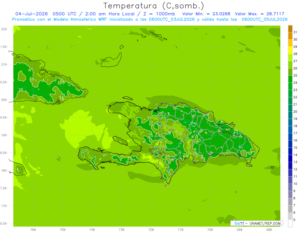The image size is (302, 233).
Task: Click the "17N" latitude label
Action: click(x=4, y=206)
